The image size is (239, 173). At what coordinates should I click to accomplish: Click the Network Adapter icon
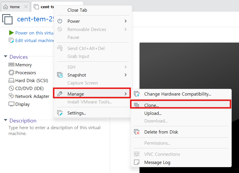point(11,96)
